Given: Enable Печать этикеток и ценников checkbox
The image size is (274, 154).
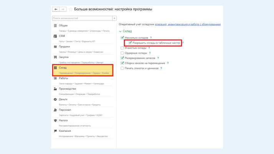Looking at the screenshot, I should 122,68.
